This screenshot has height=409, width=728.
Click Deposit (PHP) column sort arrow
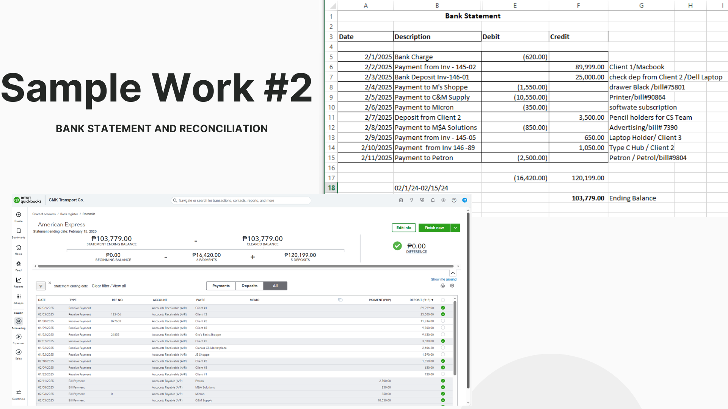point(432,300)
